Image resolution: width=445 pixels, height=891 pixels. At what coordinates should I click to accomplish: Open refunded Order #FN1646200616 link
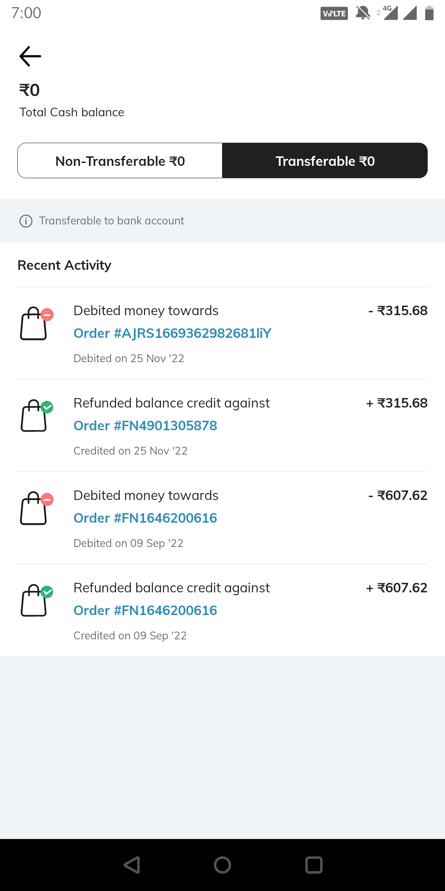[x=145, y=610]
